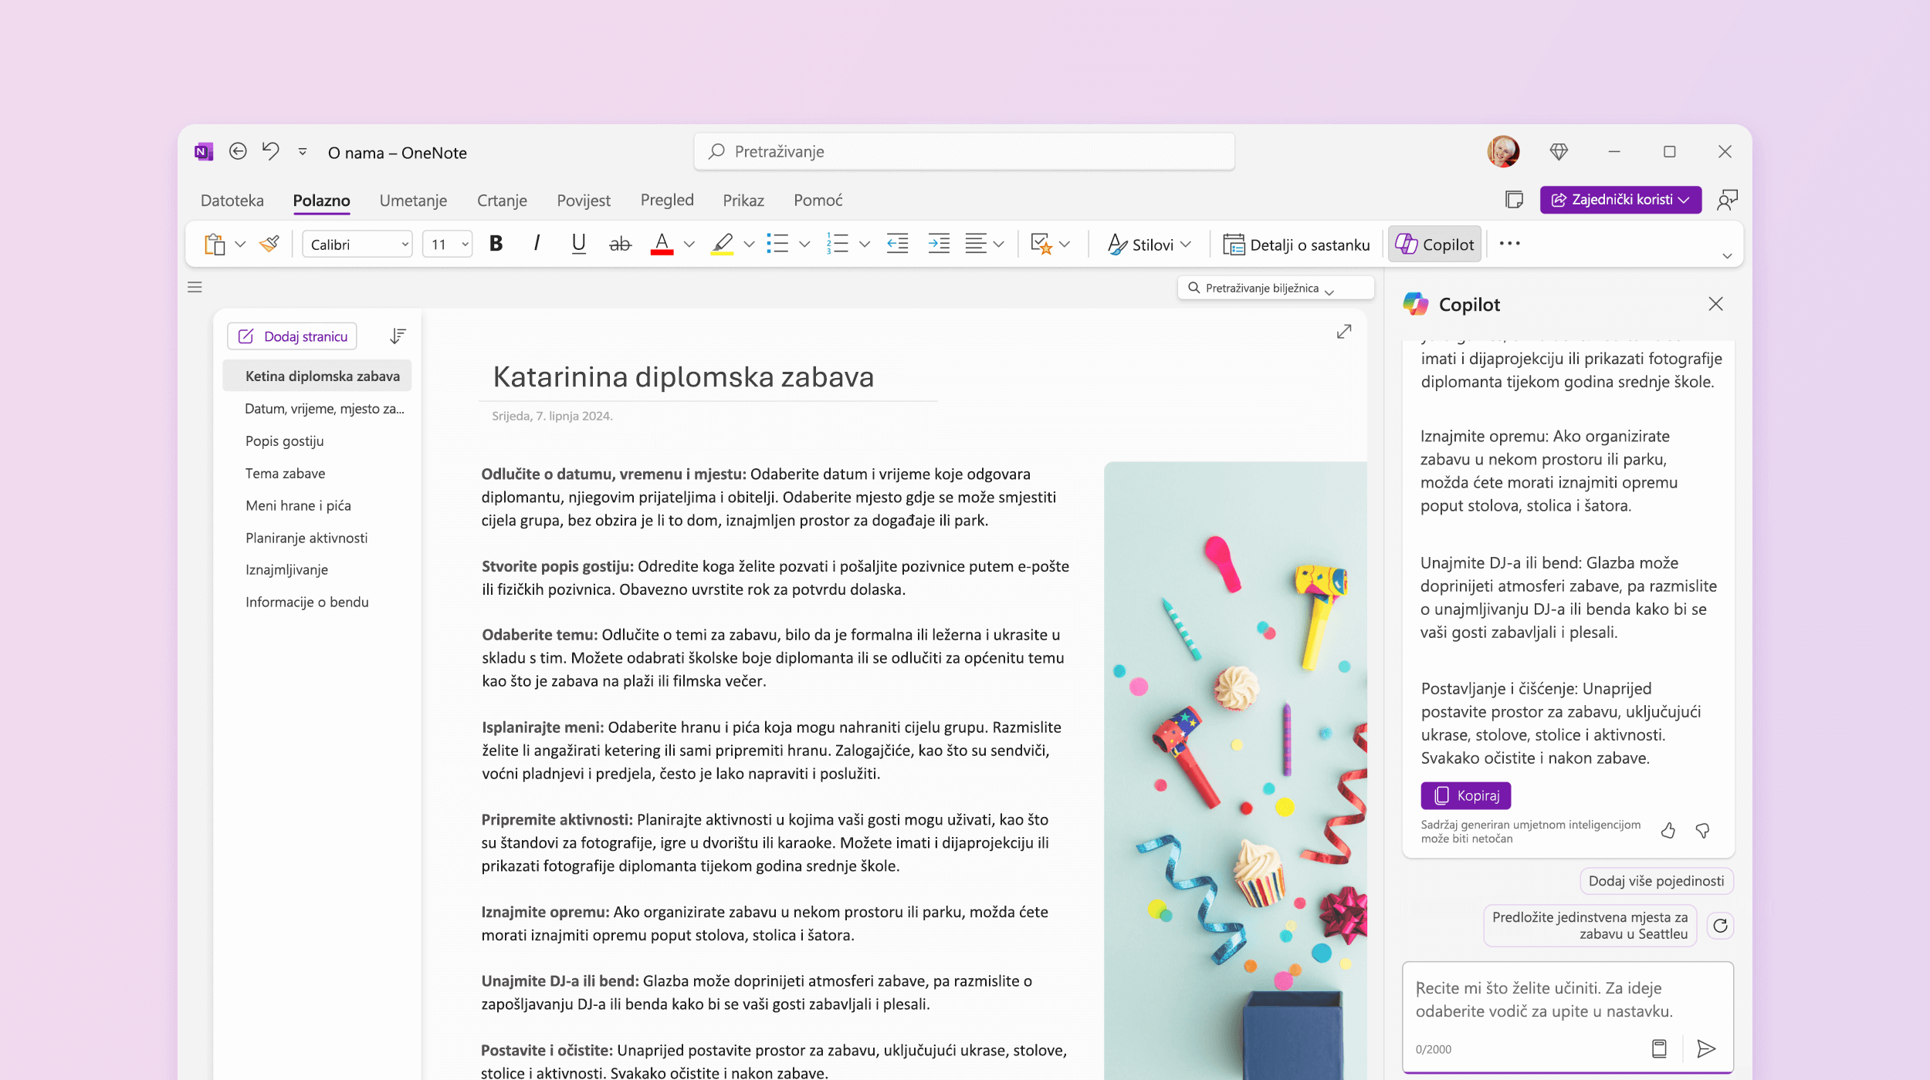Click the Zajednički koristi share button

pyautogui.click(x=1620, y=200)
